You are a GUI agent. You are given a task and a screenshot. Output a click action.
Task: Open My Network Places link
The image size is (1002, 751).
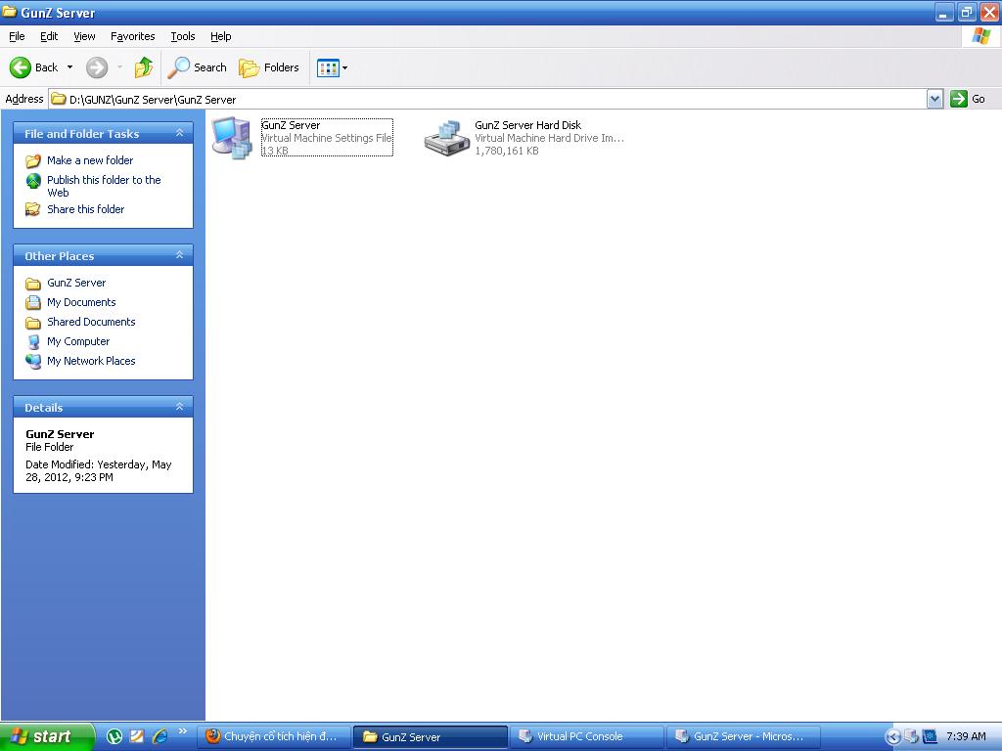[x=91, y=361]
